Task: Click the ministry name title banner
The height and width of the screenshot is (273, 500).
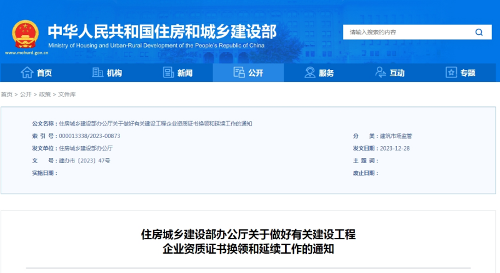Action: pos(162,31)
